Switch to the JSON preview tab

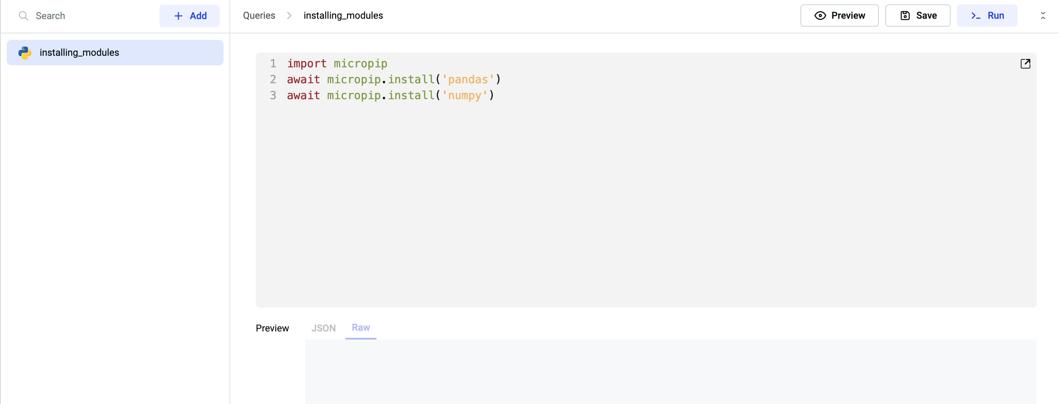pos(323,328)
